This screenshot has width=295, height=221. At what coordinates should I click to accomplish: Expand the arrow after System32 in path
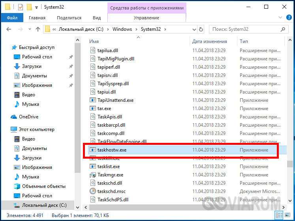165,29
